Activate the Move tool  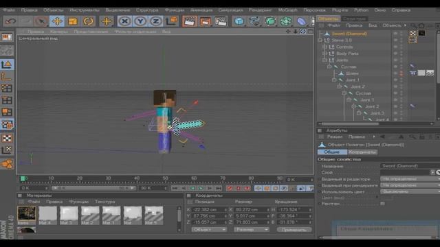pyautogui.click(x=57, y=21)
